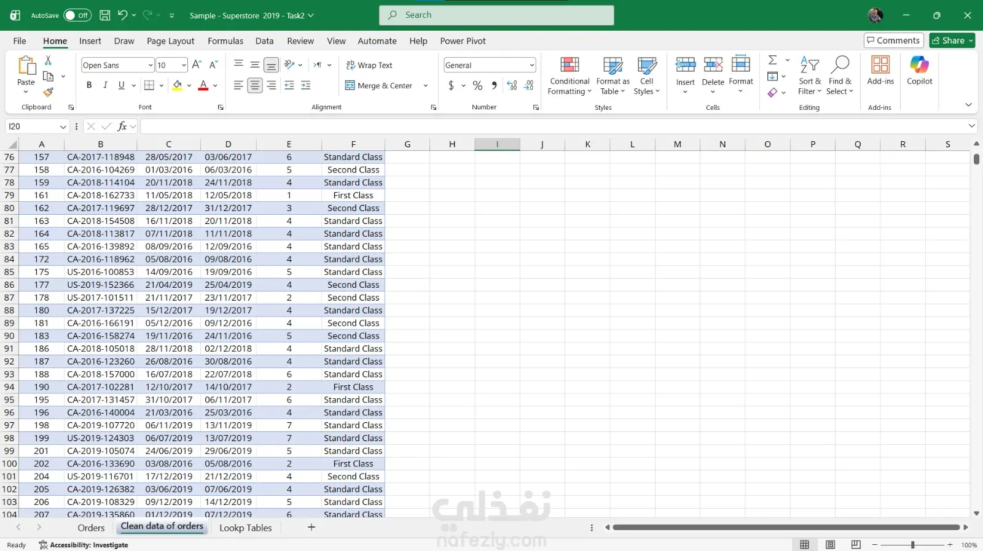The width and height of the screenshot is (983, 551).
Task: Click the Paste clipboard icon
Action: 26,65
